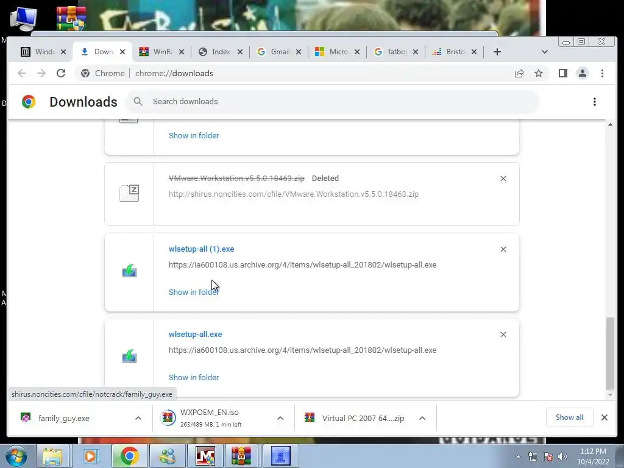
Task: Click the Action Center flag tray icon
Action: 548,456
